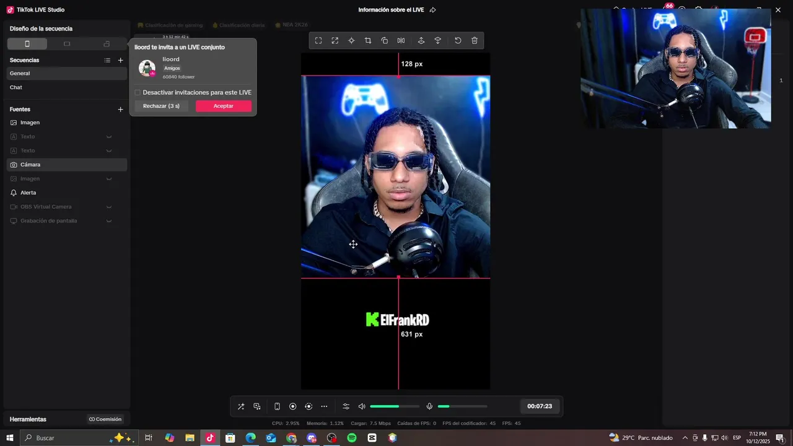Move the layer up with the layer-up icon

[x=421, y=41]
